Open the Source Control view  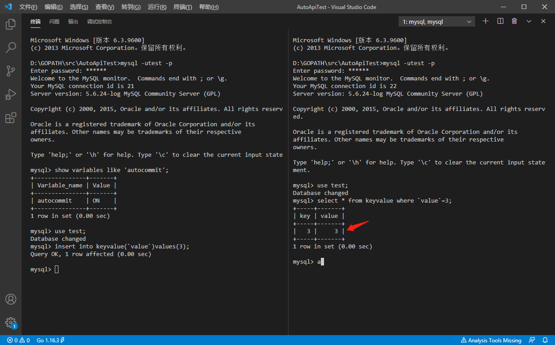11,71
